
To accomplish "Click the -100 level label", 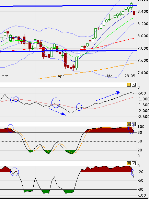I will [x=141, y=195].
